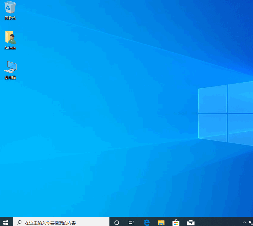Image resolution: width=253 pixels, height=226 pixels.
Task: Click the network icon in system tray
Action: tap(251, 223)
